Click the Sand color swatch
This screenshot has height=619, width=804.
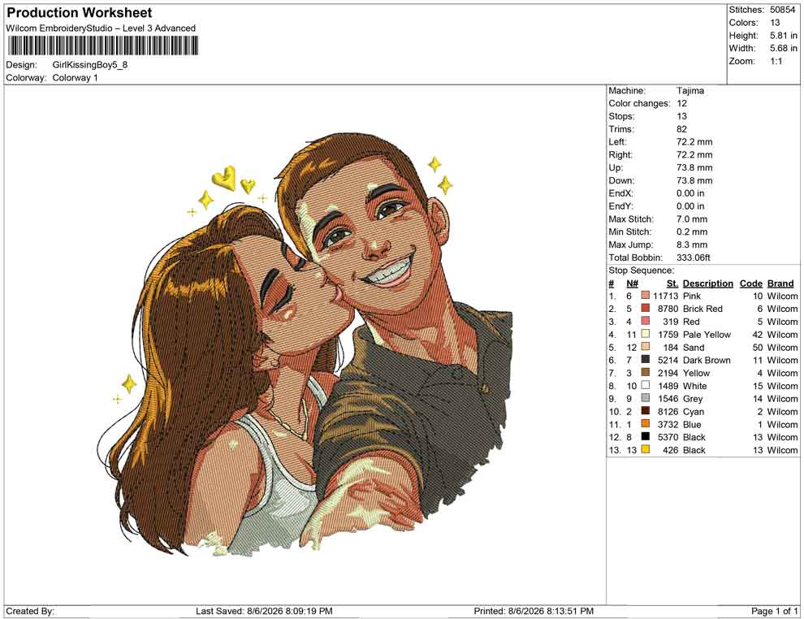[x=646, y=347]
